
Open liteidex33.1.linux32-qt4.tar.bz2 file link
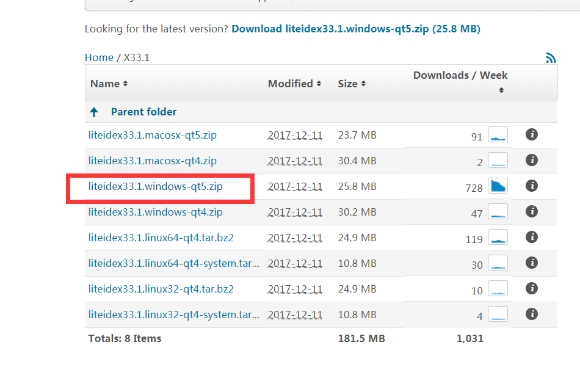point(161,289)
